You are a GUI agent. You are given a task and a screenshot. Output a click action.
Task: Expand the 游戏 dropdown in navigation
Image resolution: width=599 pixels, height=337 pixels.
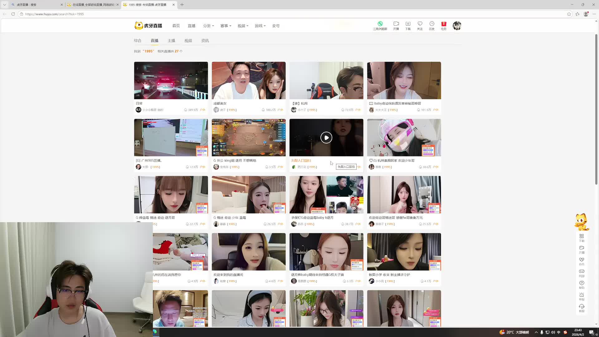click(260, 26)
